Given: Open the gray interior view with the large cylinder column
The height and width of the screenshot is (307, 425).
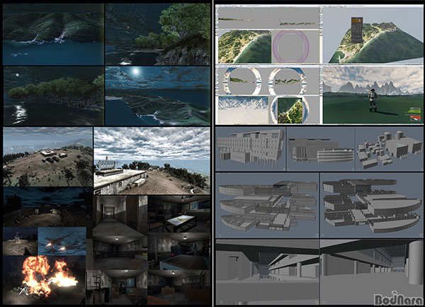Looking at the screenshot, I should point(372,272).
